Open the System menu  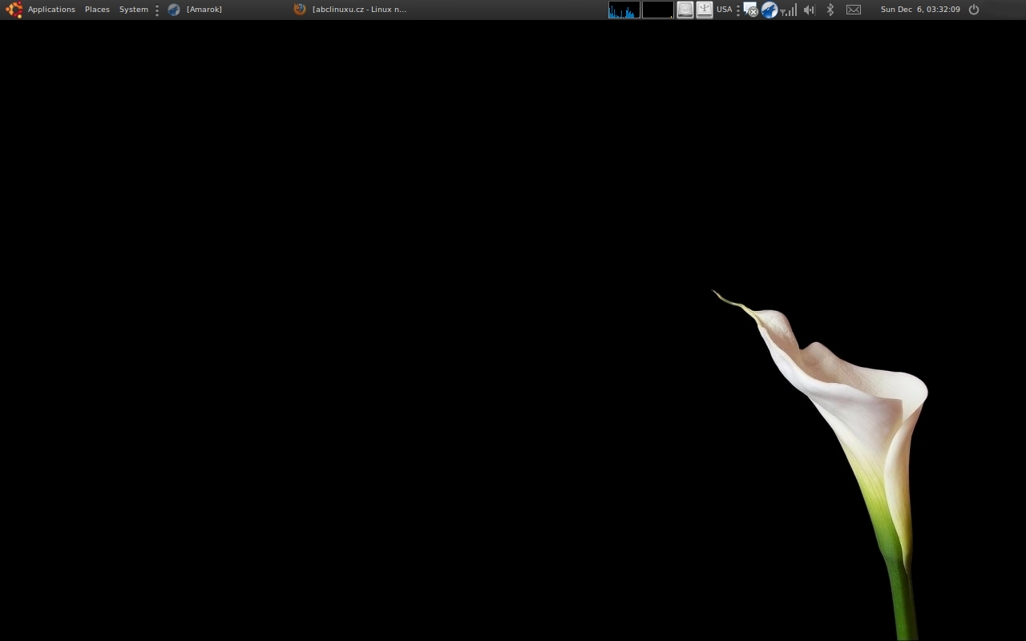(134, 10)
